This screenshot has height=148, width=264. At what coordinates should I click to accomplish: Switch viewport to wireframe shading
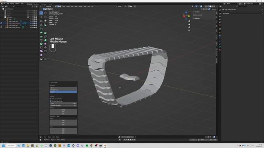[x=208, y=7]
